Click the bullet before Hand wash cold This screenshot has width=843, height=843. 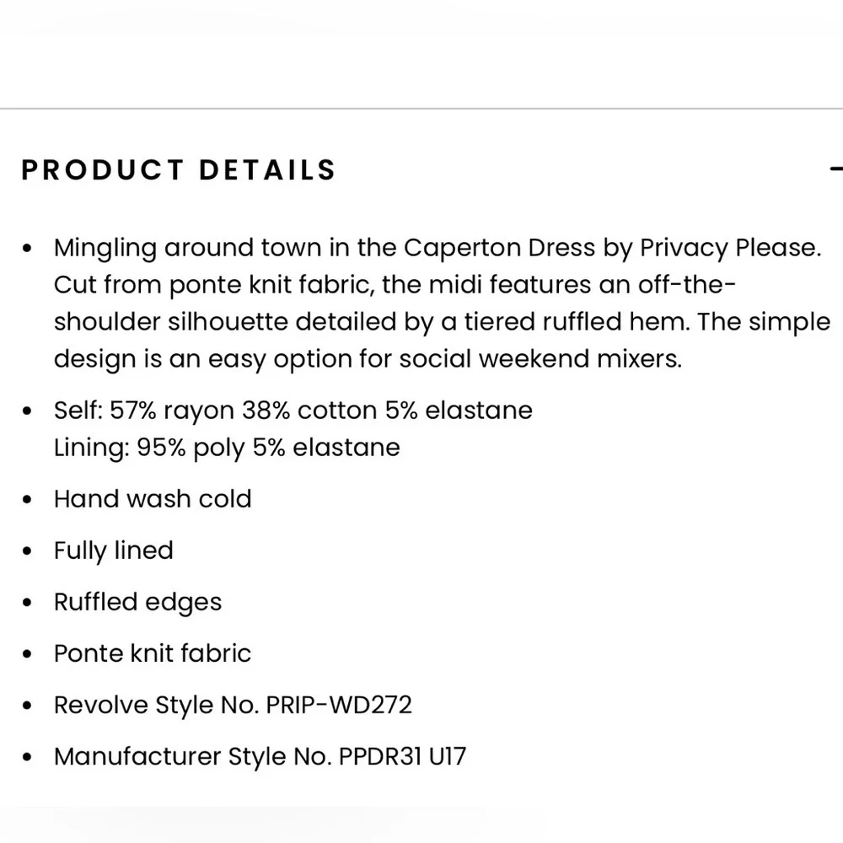click(29, 500)
